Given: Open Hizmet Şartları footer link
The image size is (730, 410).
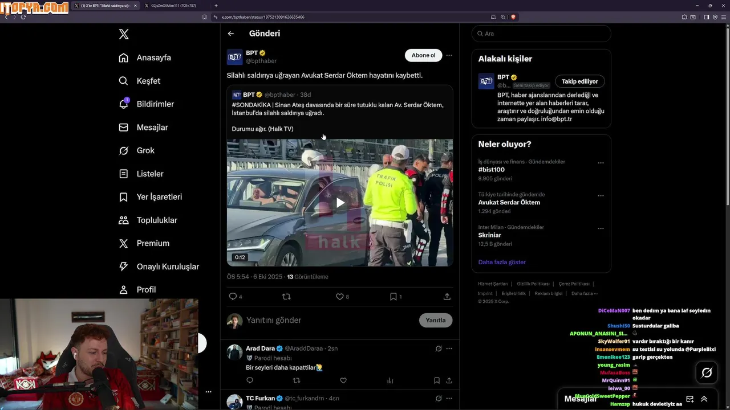Looking at the screenshot, I should pos(493,284).
